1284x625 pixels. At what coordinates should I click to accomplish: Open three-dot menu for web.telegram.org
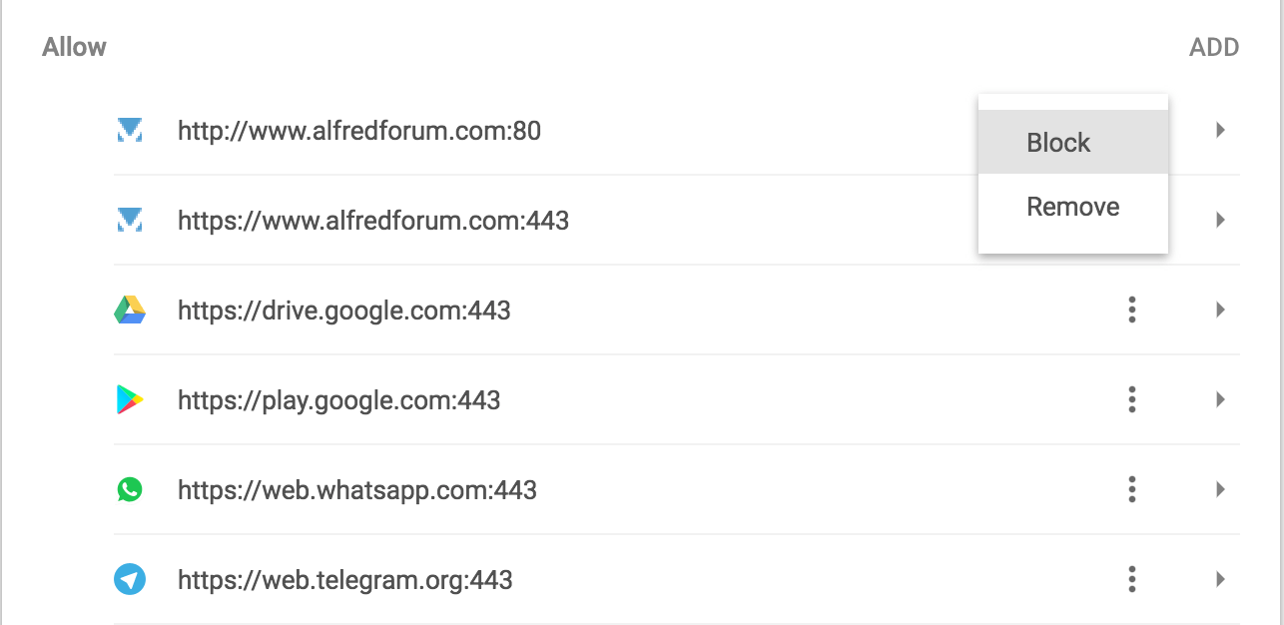1132,580
